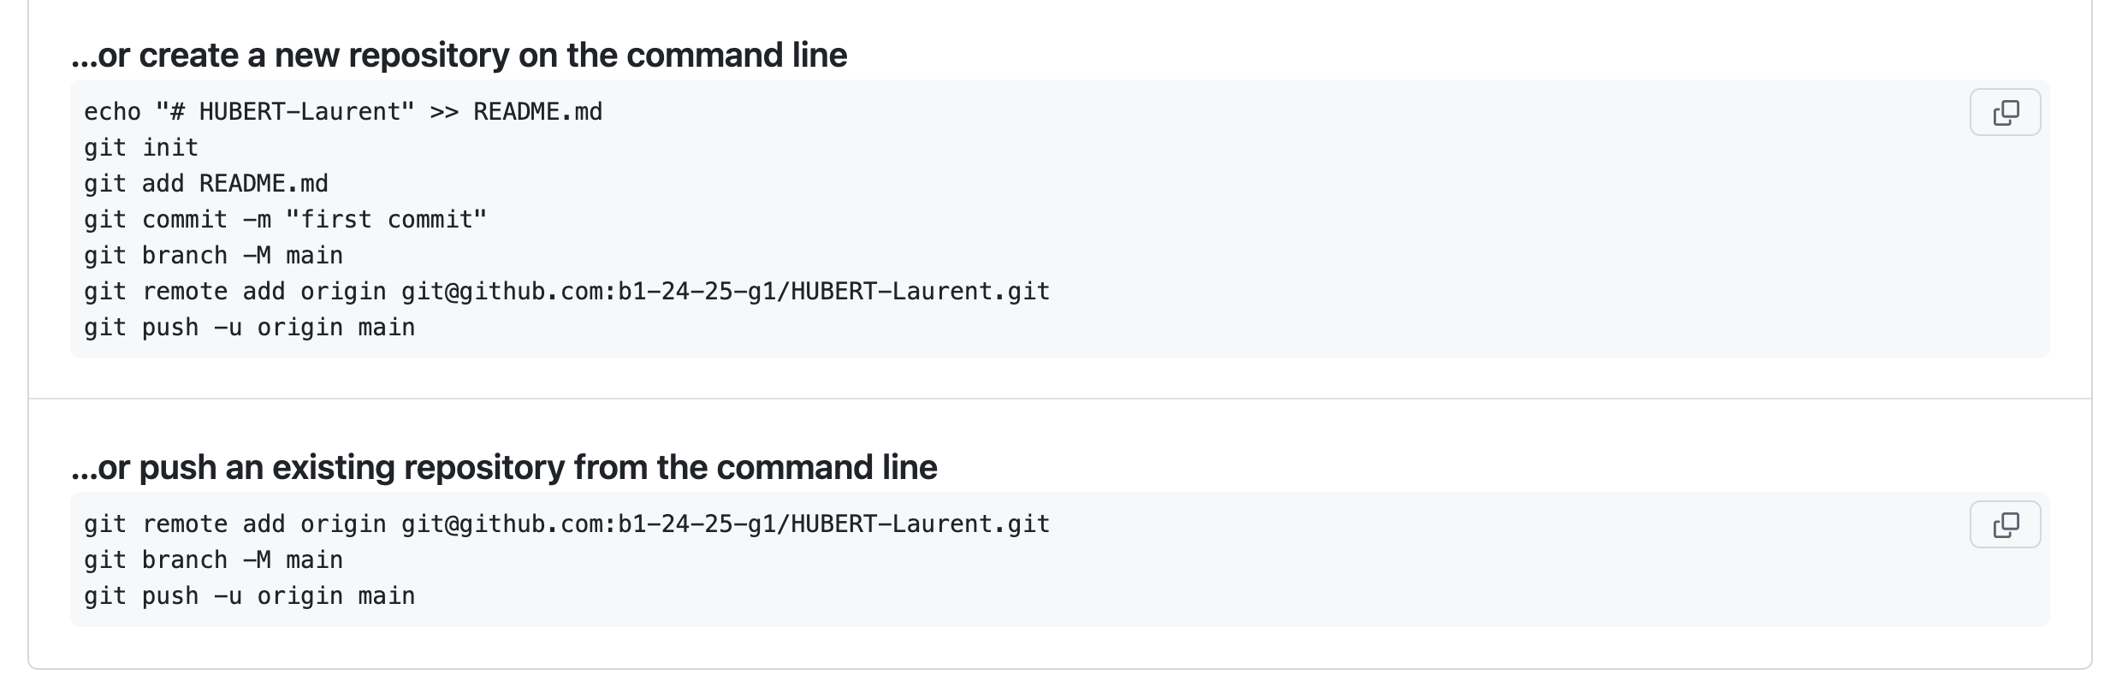This screenshot has width=2122, height=698.
Task: Click README.md in the echo command
Action: (537, 112)
